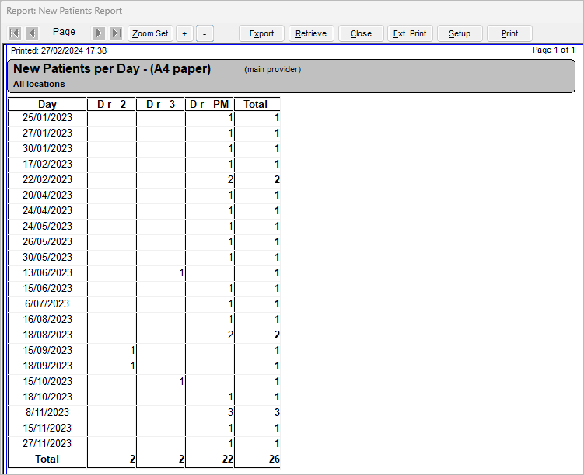The image size is (584, 475).
Task: Select the 15/09/2023 date cell
Action: pyautogui.click(x=47, y=351)
